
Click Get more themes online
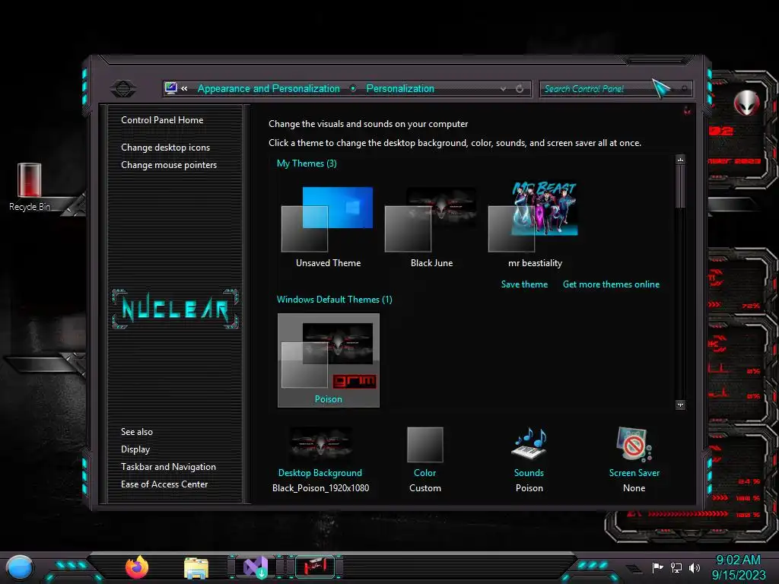pos(611,284)
